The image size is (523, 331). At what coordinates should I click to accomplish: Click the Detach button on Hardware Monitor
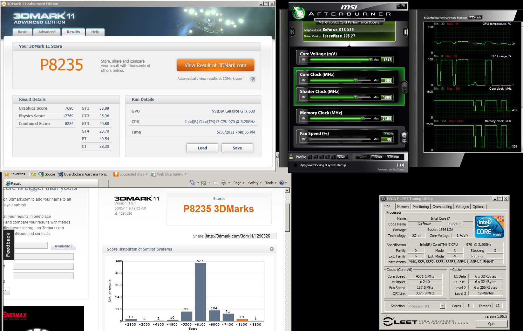pos(475,17)
